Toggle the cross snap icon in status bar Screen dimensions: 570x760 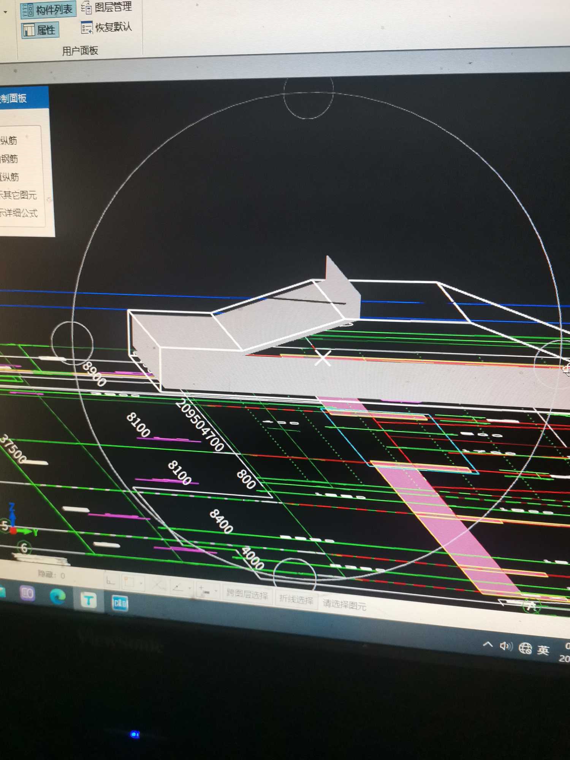pos(158,585)
